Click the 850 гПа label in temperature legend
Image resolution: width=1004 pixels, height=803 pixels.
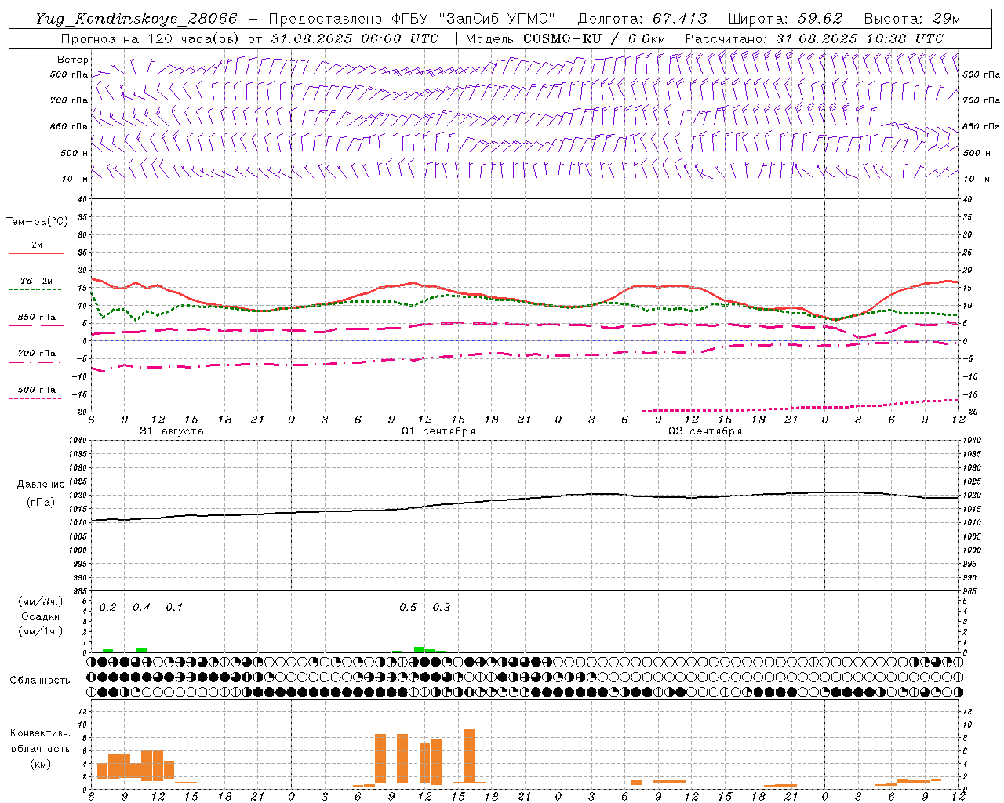click(37, 317)
